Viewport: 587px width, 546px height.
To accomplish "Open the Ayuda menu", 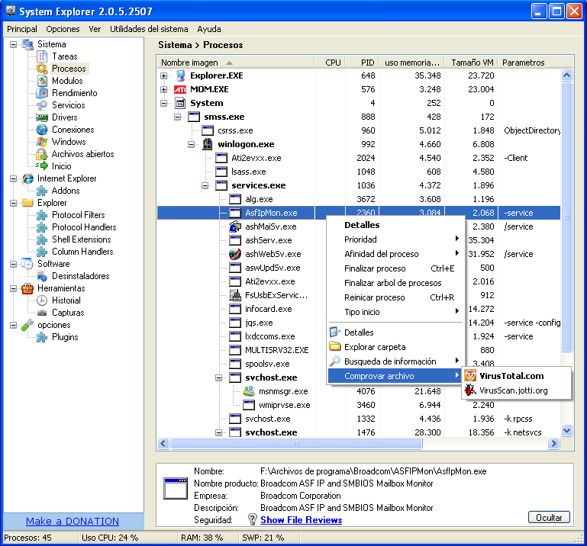I will [x=209, y=29].
